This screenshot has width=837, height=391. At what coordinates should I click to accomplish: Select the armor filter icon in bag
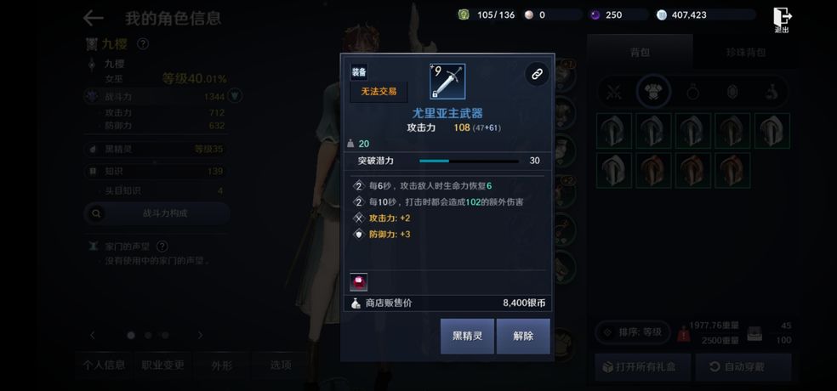[x=653, y=93]
